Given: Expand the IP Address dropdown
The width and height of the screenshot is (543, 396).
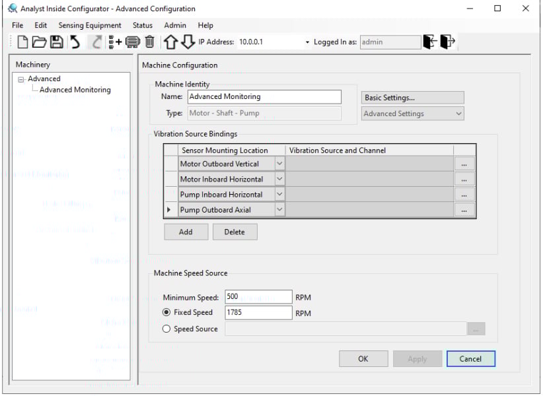Looking at the screenshot, I should pyautogui.click(x=307, y=42).
